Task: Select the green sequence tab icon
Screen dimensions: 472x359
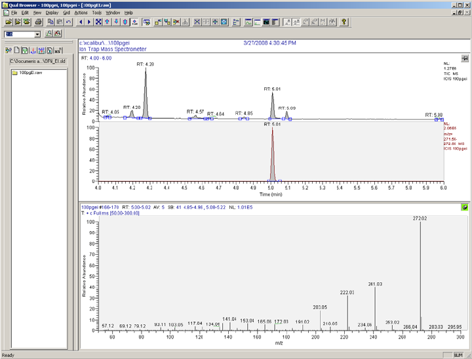Action: click(x=25, y=51)
